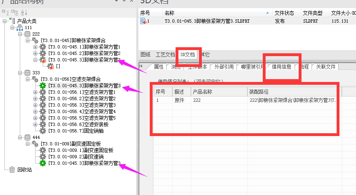Click assembly gears icon of T3.0.01-056 空滤支架焊合
This screenshot has width=356, height=195.
(35, 79)
